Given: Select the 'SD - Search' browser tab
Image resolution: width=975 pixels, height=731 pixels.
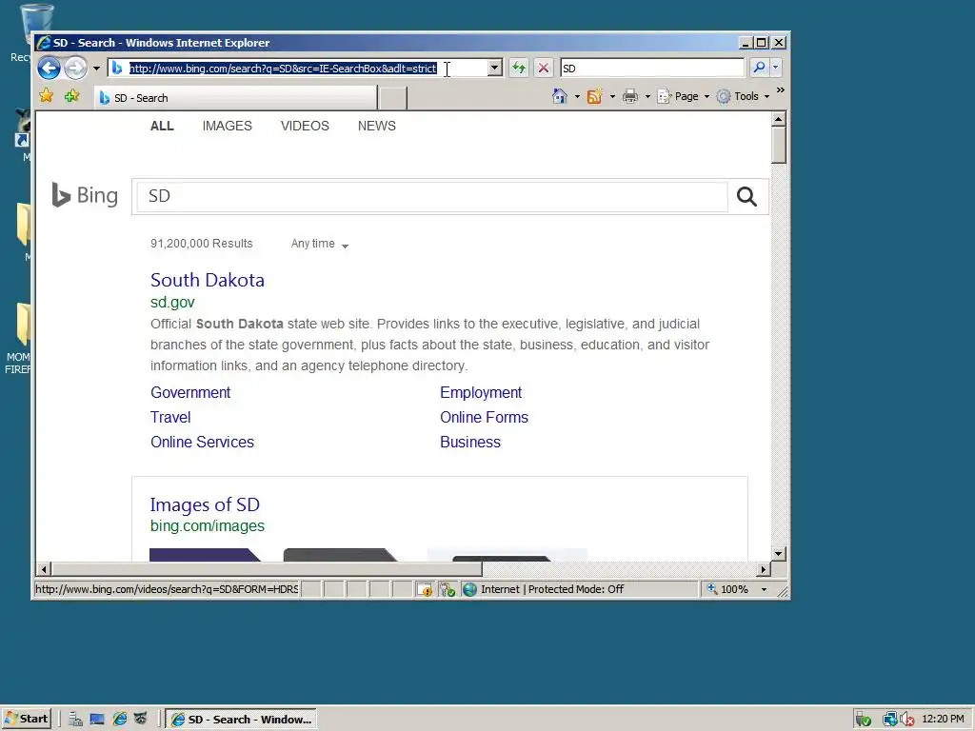Looking at the screenshot, I should 236,98.
